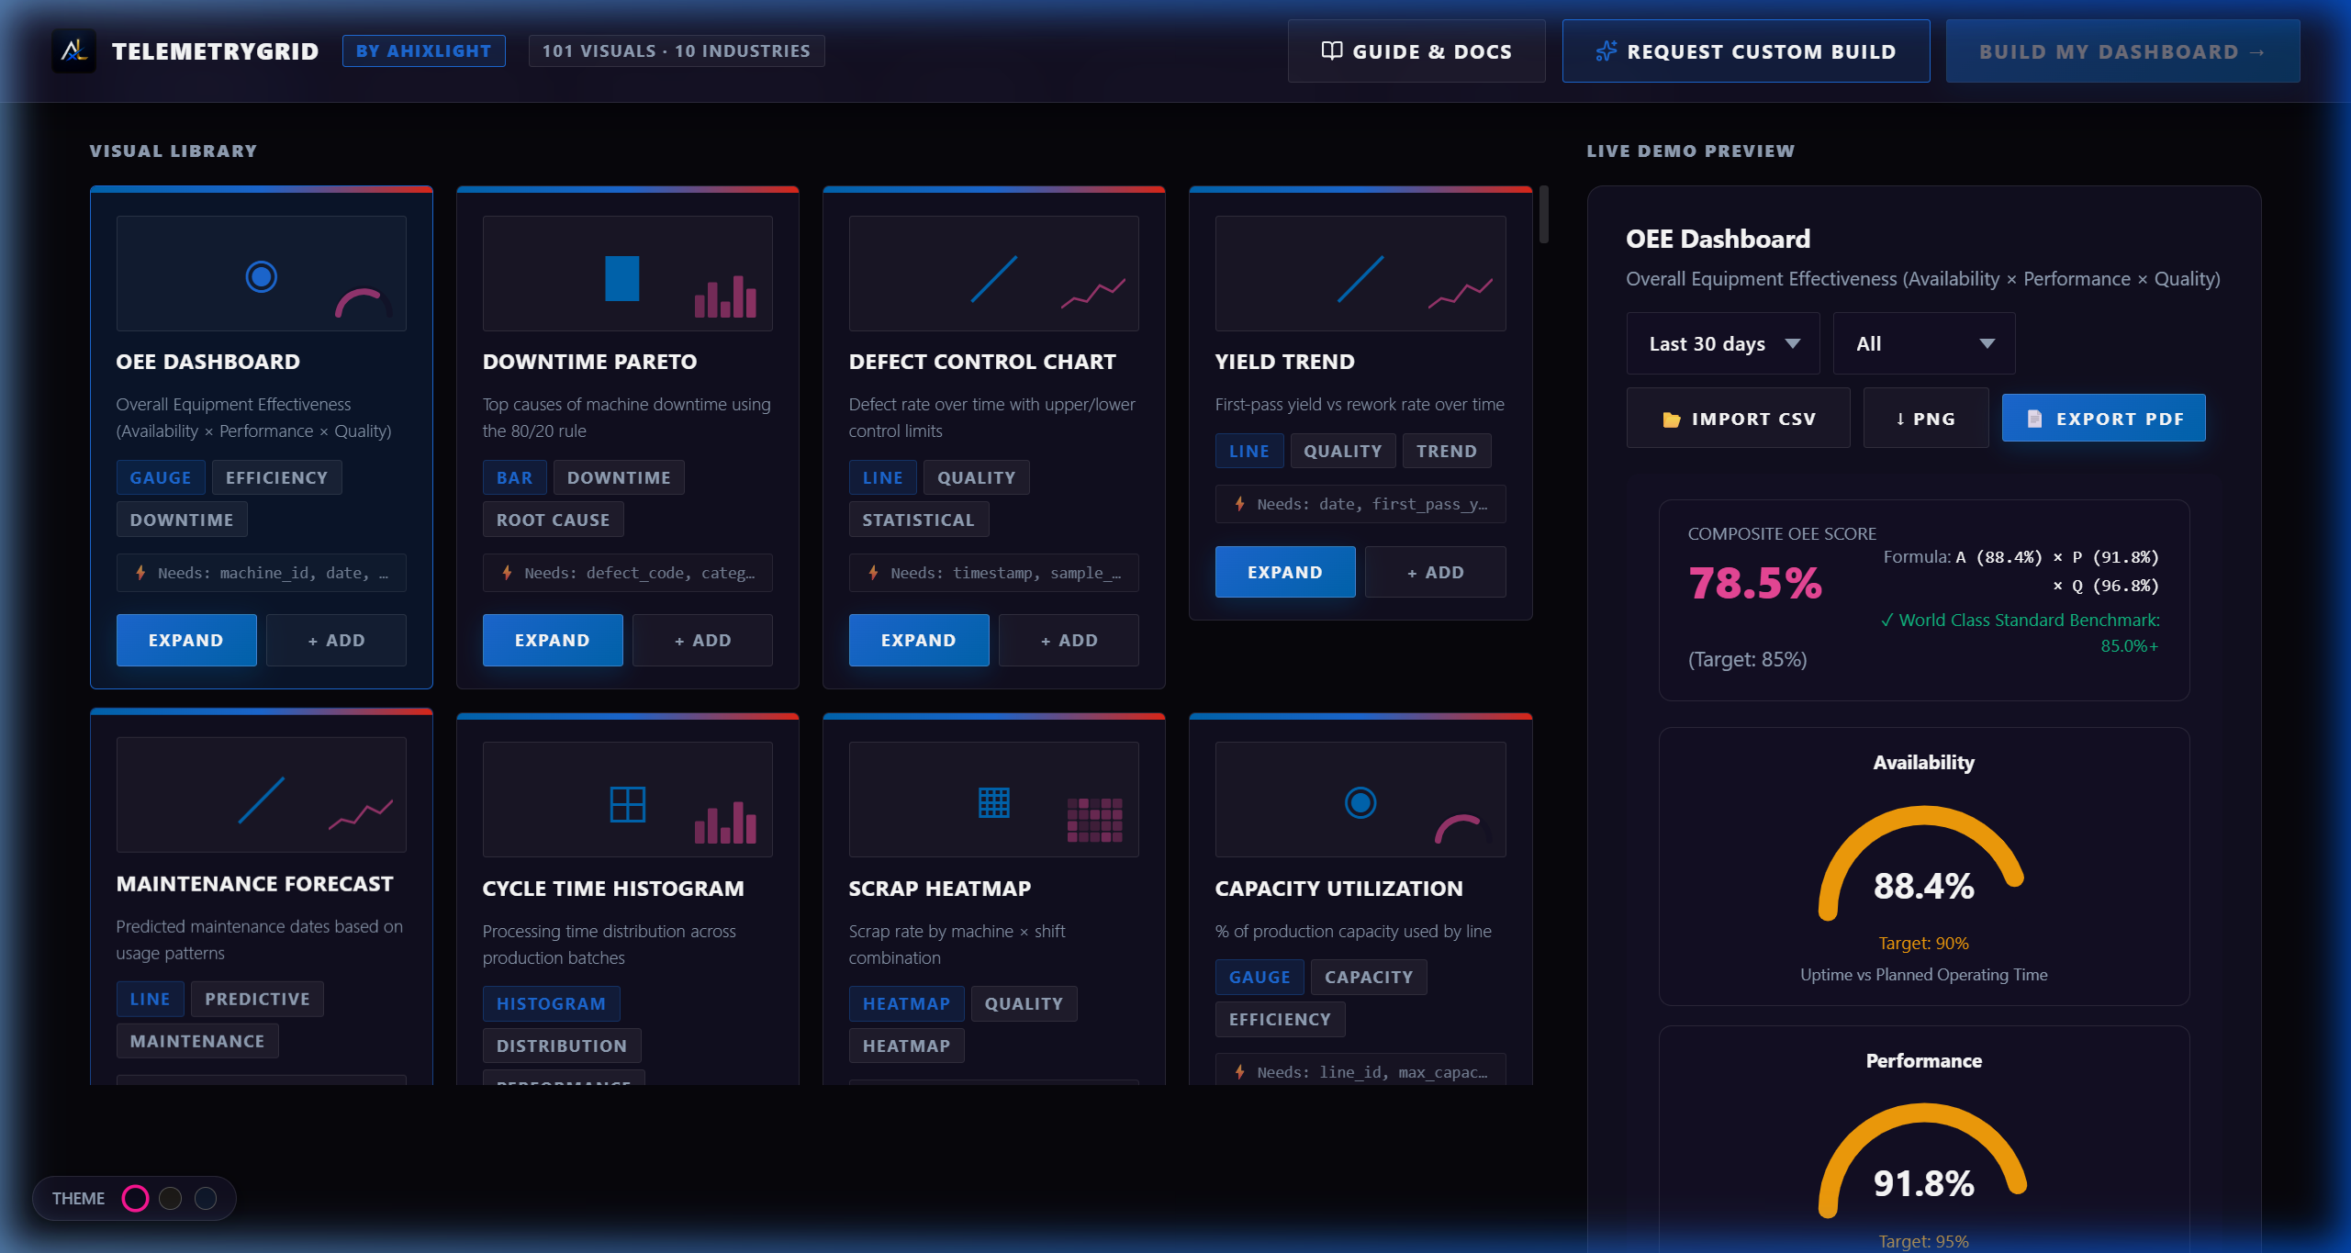This screenshot has height=1253, width=2351.
Task: Select the dark brown theme swatch
Action: point(170,1198)
